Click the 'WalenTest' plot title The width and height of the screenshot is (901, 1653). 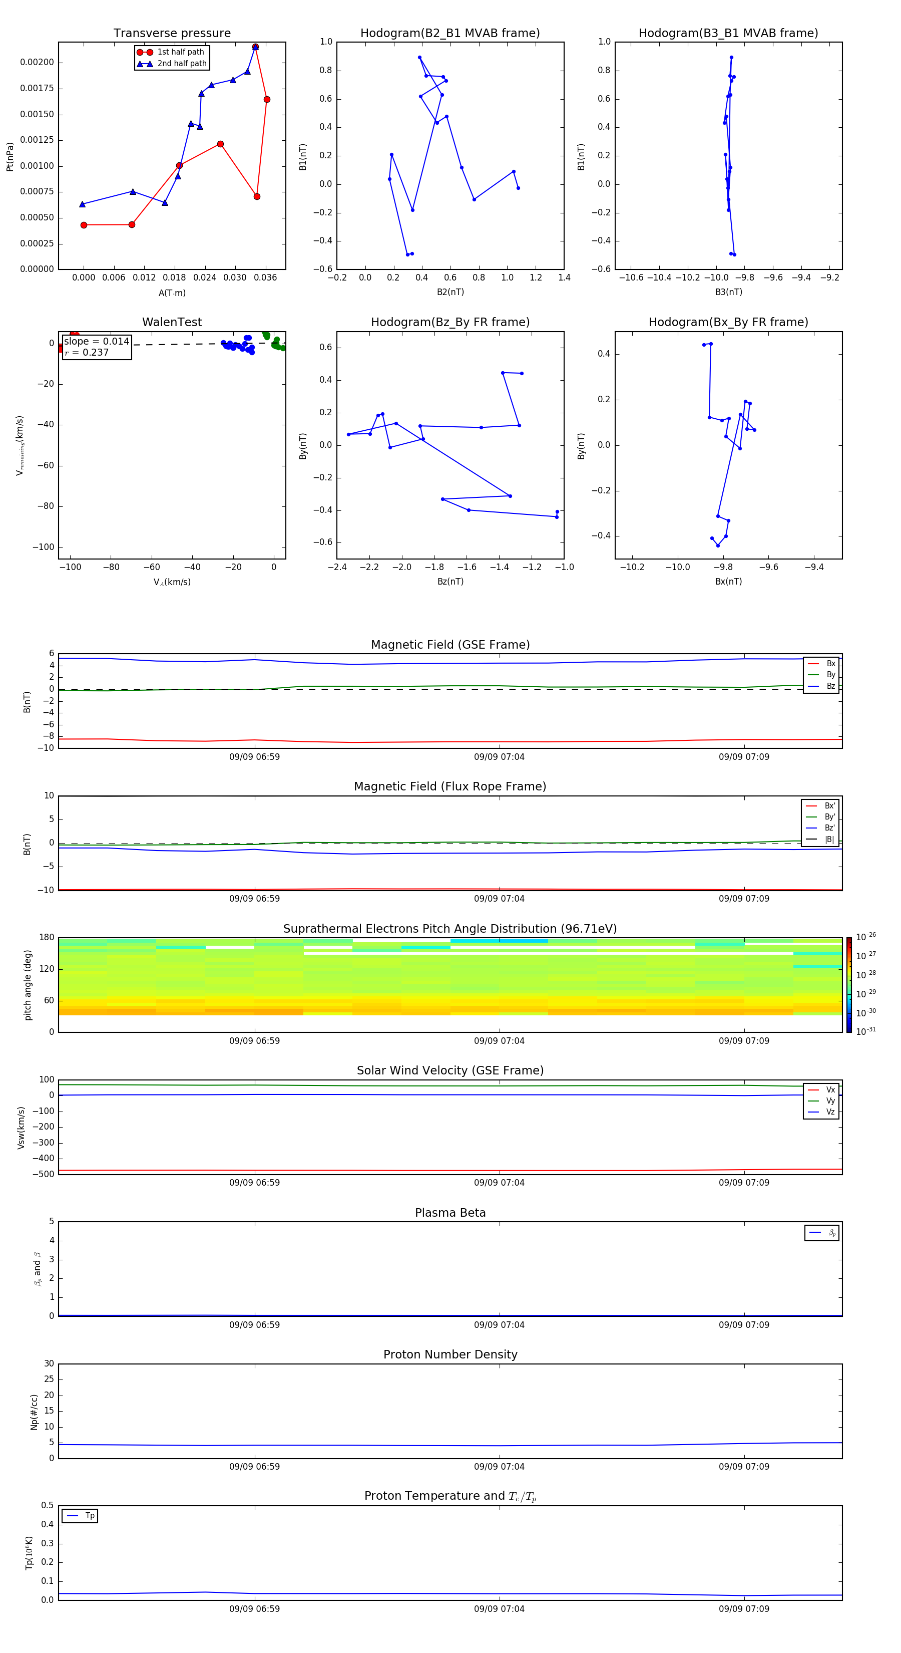[172, 322]
